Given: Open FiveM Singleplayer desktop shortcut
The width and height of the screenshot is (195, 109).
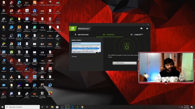Looking at the screenshot, I should pyautogui.click(x=34, y=12).
